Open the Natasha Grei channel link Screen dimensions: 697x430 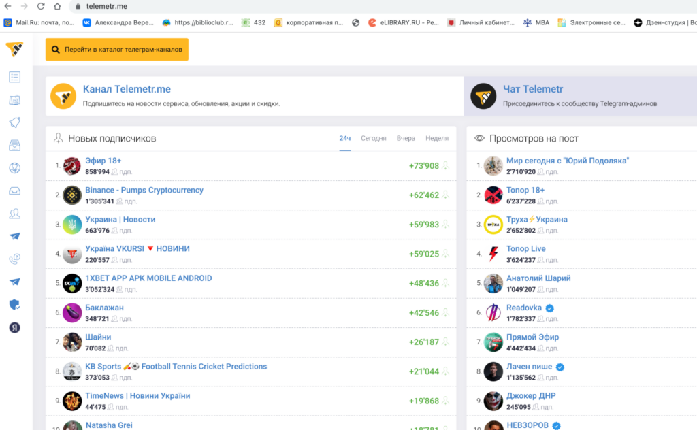pos(109,425)
